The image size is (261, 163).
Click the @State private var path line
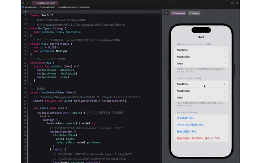80,101
